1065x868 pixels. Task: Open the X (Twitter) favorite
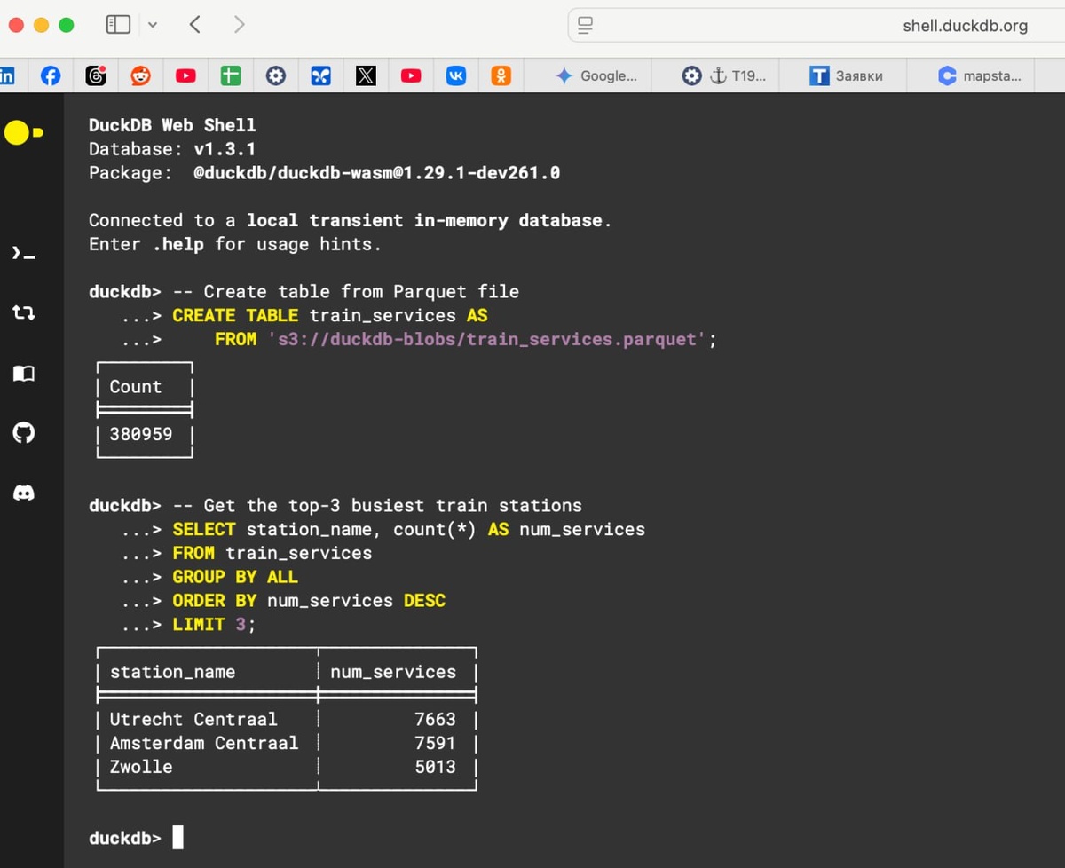pos(366,76)
